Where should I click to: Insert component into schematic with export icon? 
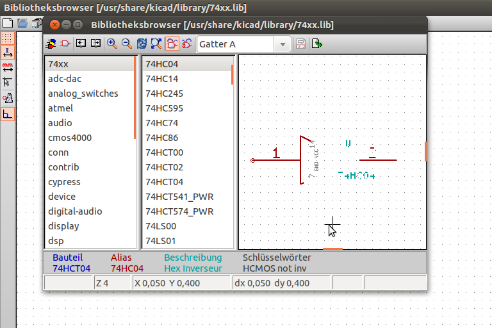317,44
